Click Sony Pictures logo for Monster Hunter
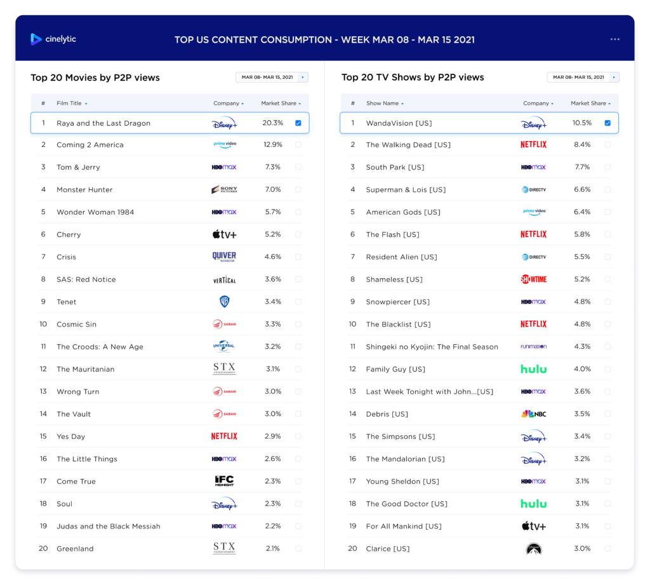Image resolution: width=650 pixels, height=585 pixels. (x=224, y=190)
